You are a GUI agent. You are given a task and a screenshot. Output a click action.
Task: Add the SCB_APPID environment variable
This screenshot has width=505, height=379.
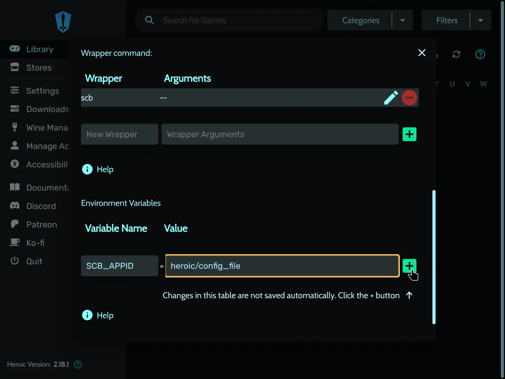[409, 266]
